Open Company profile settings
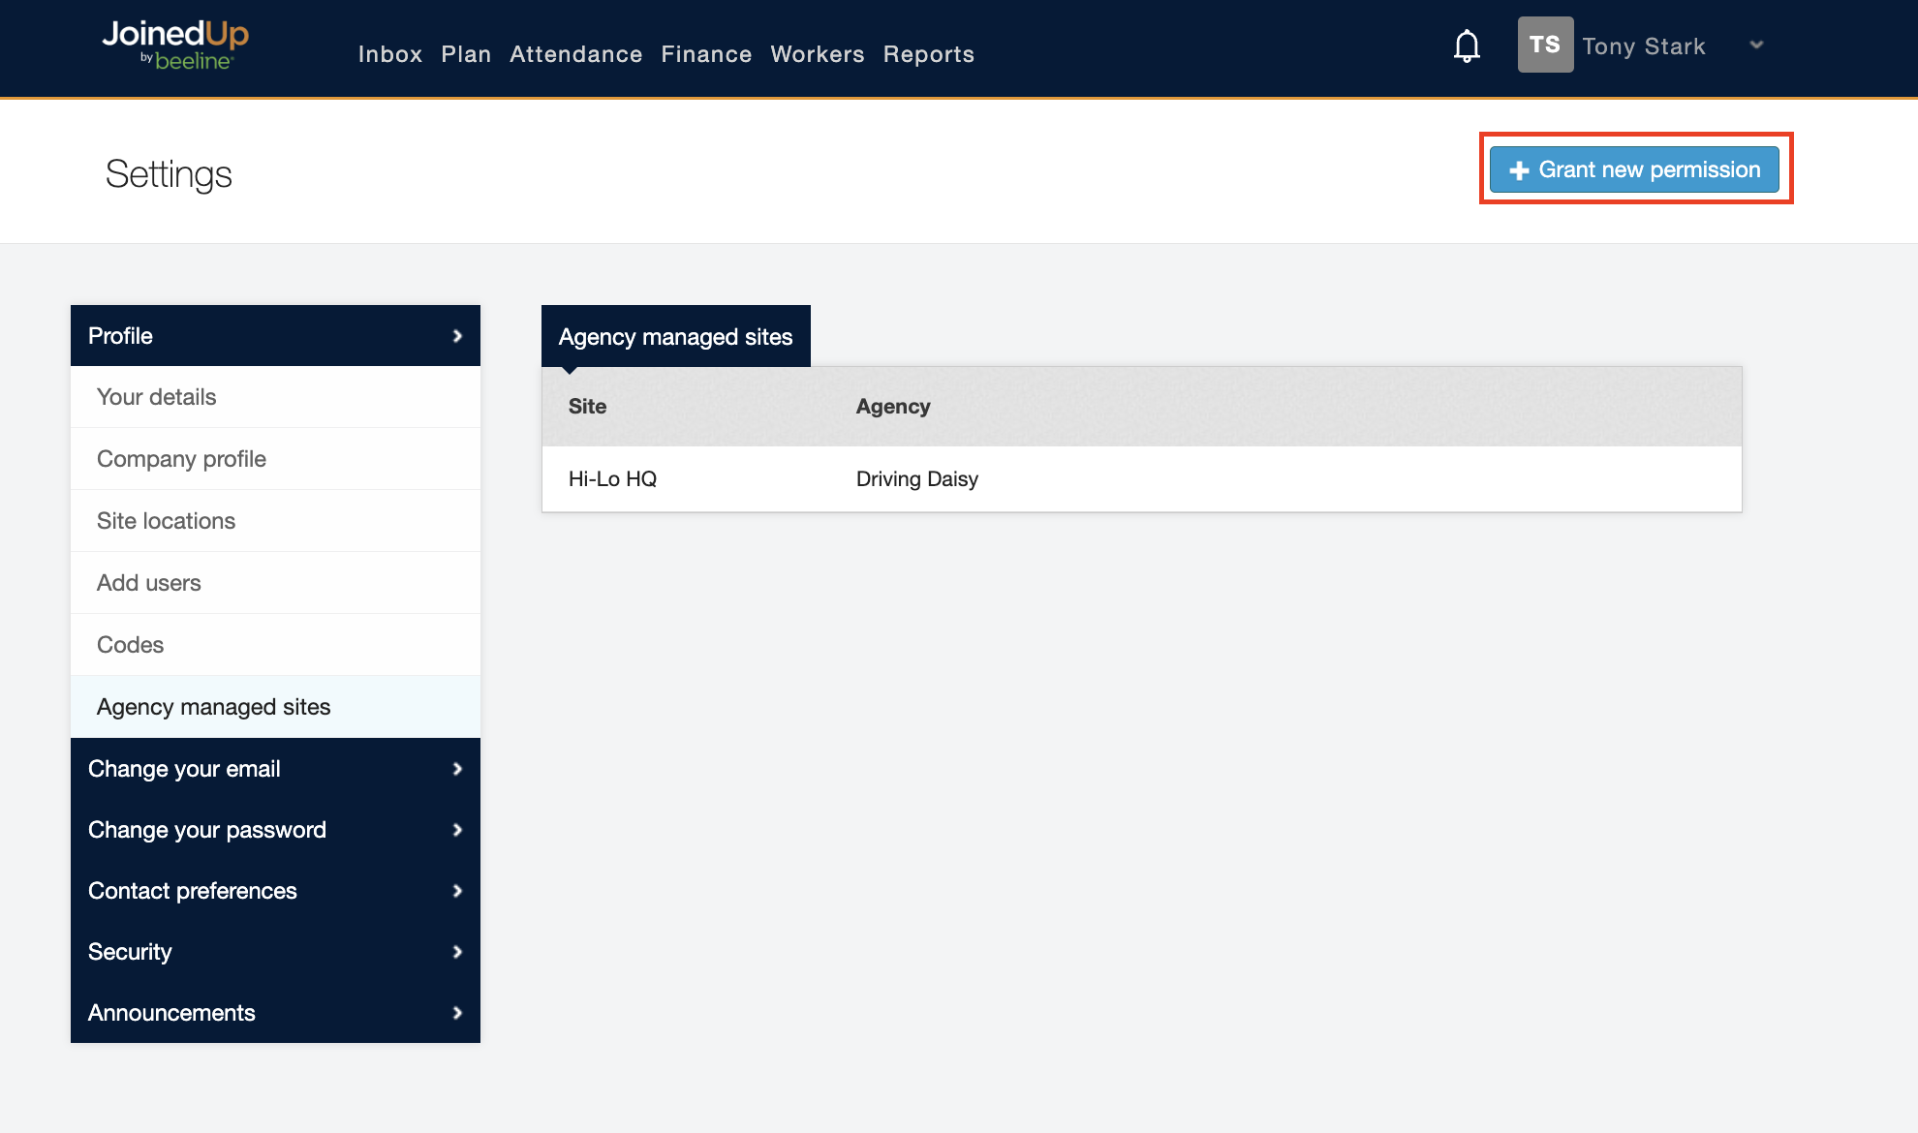Viewport: 1918px width, 1133px height. tap(181, 459)
